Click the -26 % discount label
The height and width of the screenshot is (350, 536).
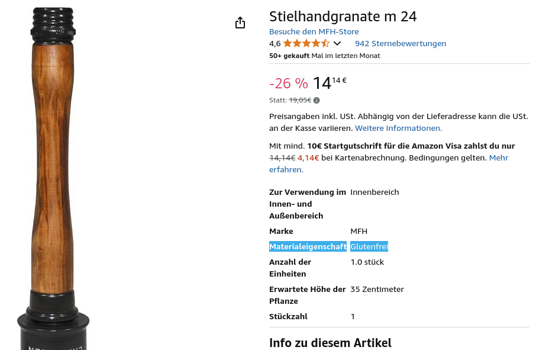point(288,84)
